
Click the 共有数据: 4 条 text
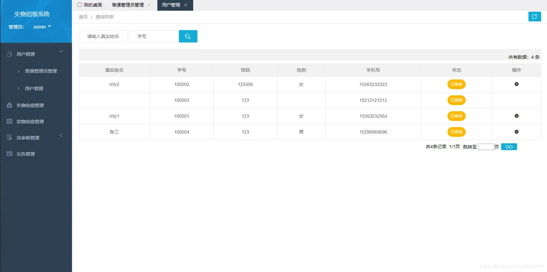coord(524,57)
